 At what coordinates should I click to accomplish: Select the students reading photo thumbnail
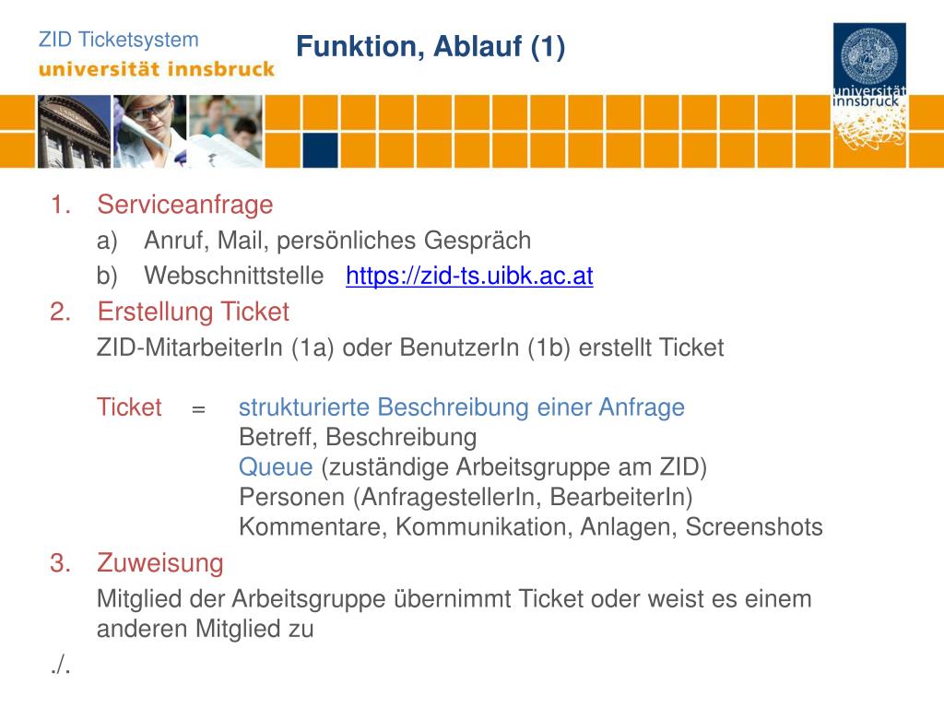click(x=226, y=131)
